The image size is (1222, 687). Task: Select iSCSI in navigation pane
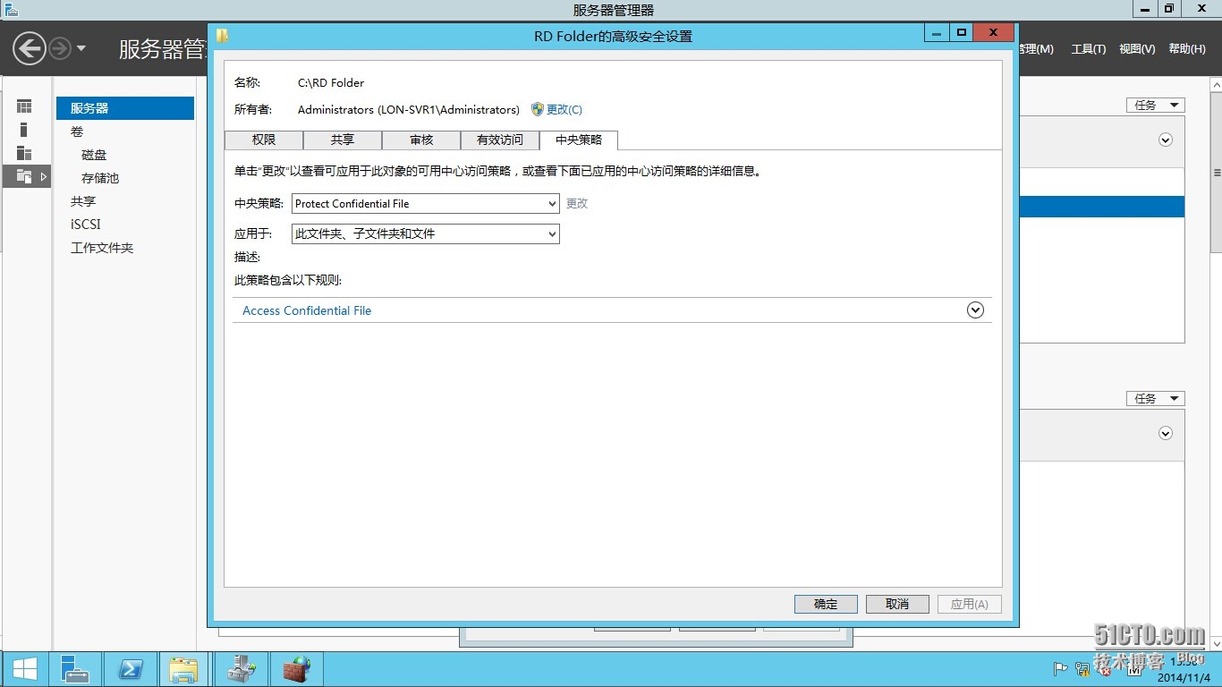[86, 225]
